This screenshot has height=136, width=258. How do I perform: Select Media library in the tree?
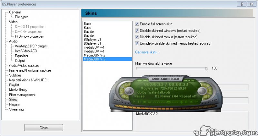pos(18,90)
